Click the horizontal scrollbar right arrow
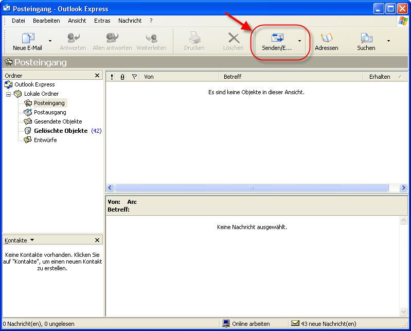The width and height of the screenshot is (411, 331). [x=403, y=187]
